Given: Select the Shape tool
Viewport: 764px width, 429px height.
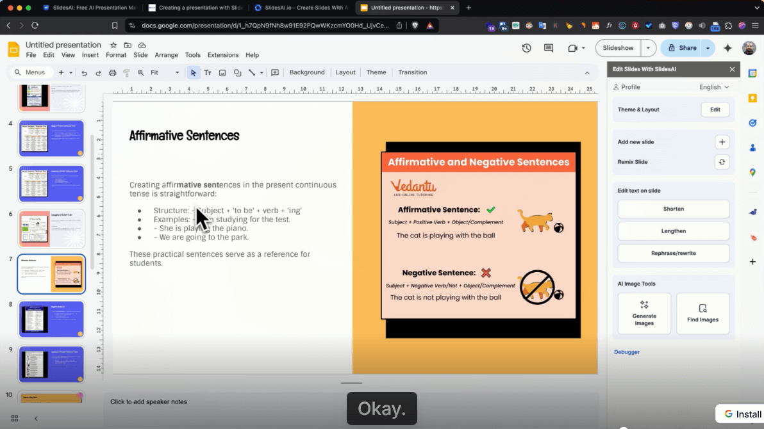Looking at the screenshot, I should tap(237, 72).
